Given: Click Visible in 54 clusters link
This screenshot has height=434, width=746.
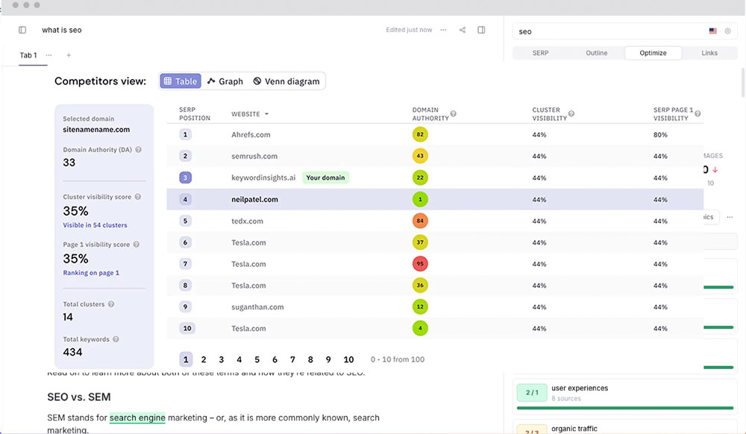Looking at the screenshot, I should click(x=95, y=225).
